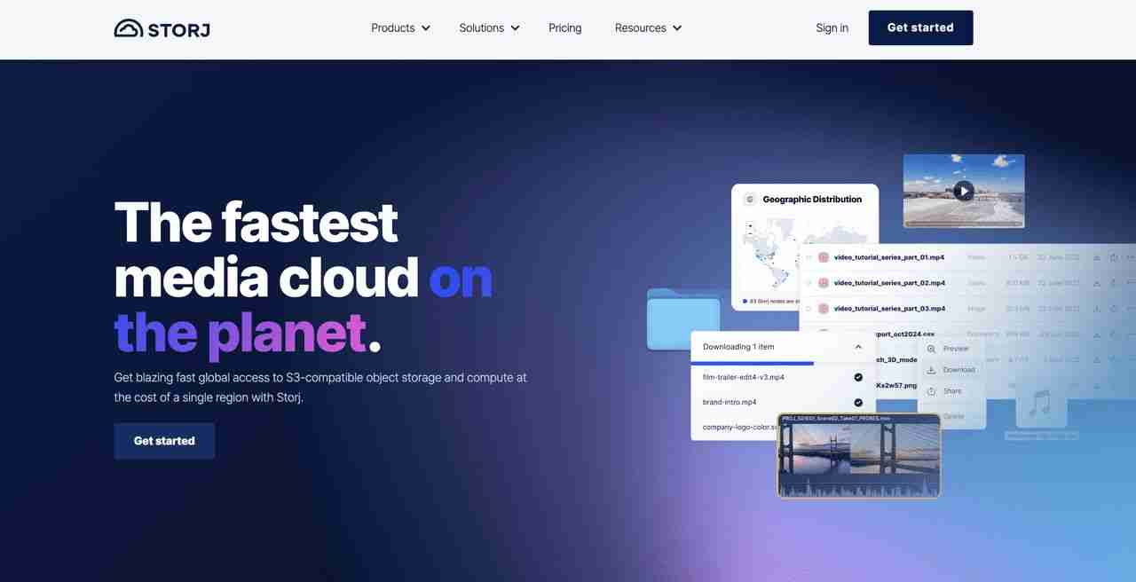
Task: Click the blue folder icon
Action: point(683,319)
